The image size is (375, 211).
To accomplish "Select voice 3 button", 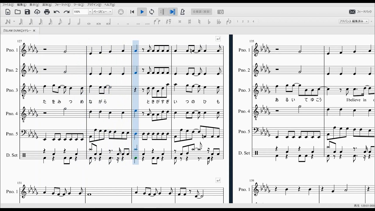I will click(248, 22).
